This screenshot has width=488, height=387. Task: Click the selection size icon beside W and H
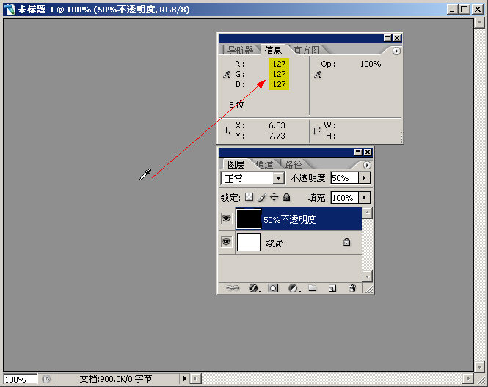click(x=317, y=130)
